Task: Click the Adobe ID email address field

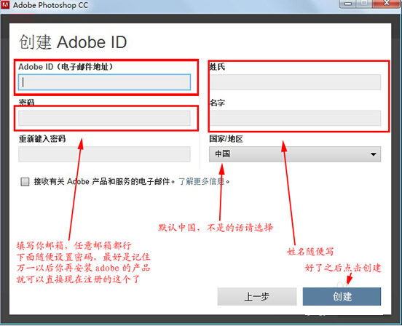Action: pos(104,82)
